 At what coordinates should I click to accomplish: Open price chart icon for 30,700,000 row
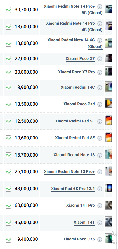8,10
